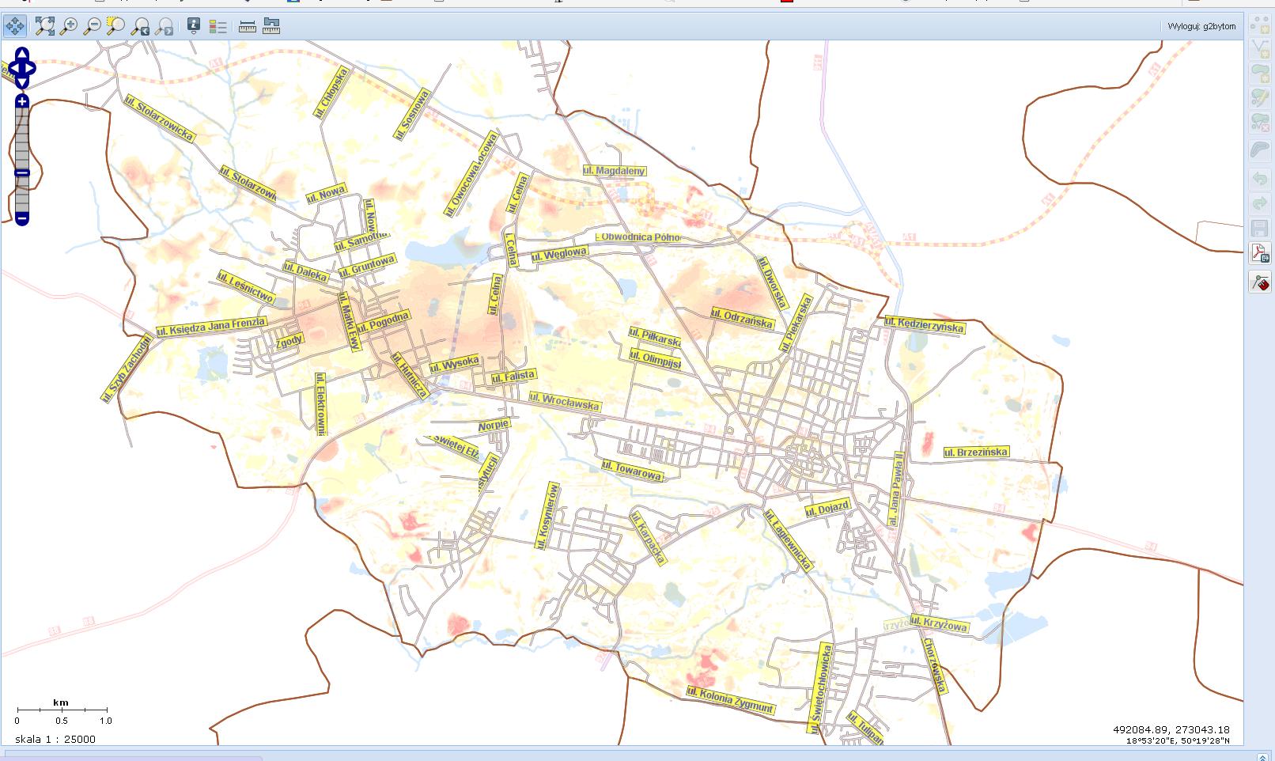Click the ul. Pogodna street label

click(x=383, y=322)
